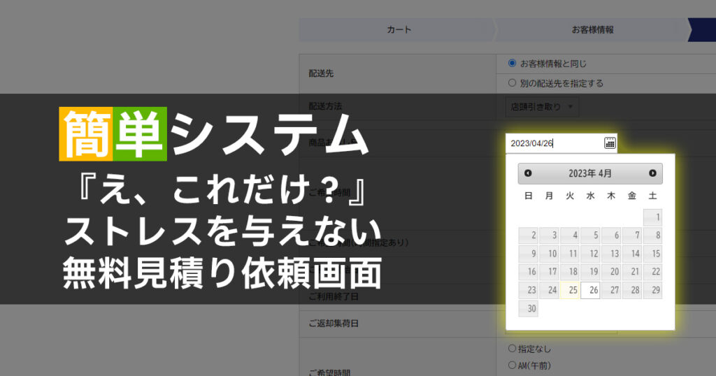
Task: Click the ご返却集荷日 row label
Action: tap(334, 324)
